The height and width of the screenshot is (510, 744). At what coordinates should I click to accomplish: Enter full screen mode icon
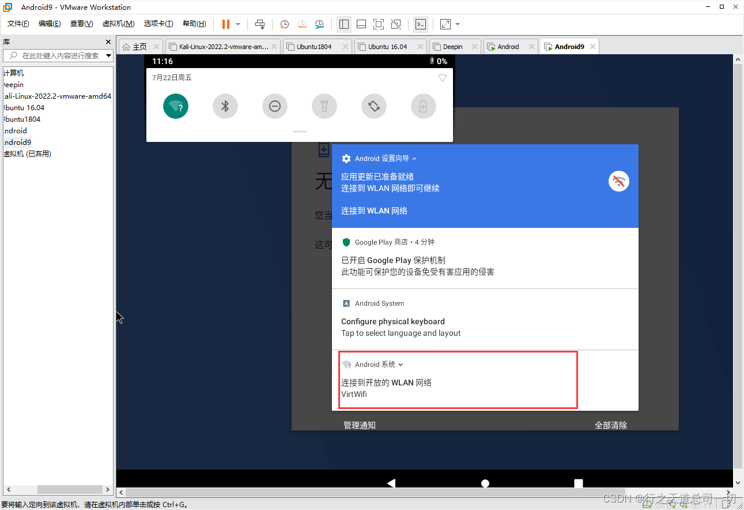pyautogui.click(x=379, y=24)
